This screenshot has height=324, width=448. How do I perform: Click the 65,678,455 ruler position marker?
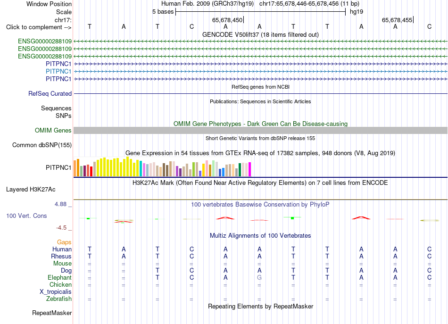397,20
